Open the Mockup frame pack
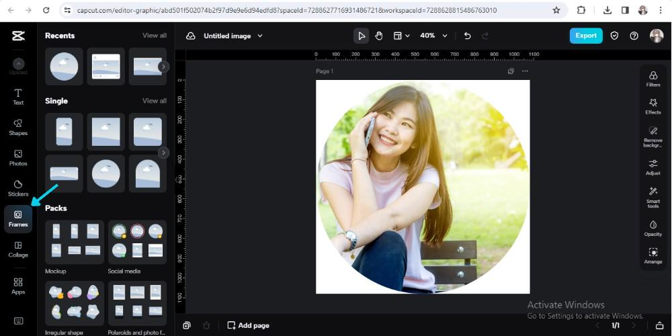The width and height of the screenshot is (672, 336). coord(74,242)
